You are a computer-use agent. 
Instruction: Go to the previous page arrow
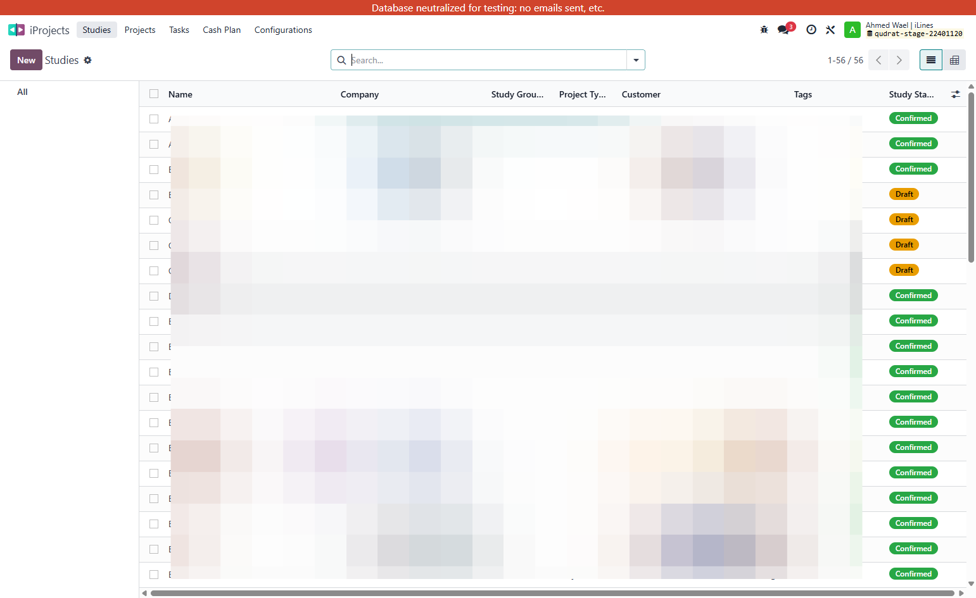[x=878, y=60]
